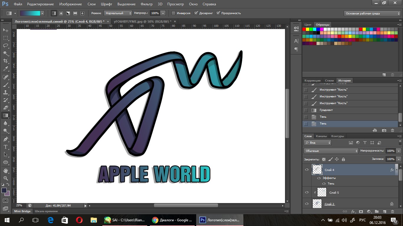Collapse Слой 4 fx effects arrow
The width and height of the screenshot is (403, 226).
tap(396, 170)
